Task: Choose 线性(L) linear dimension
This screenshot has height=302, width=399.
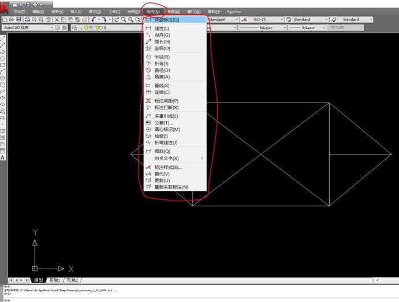Action: 175,28
